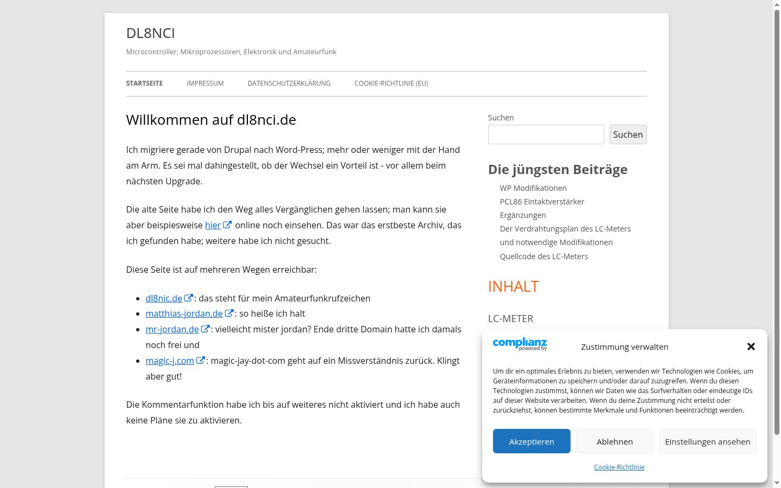The image size is (781, 488).
Task: Click external link icon beside mr-jordan.de
Action: [206, 329]
